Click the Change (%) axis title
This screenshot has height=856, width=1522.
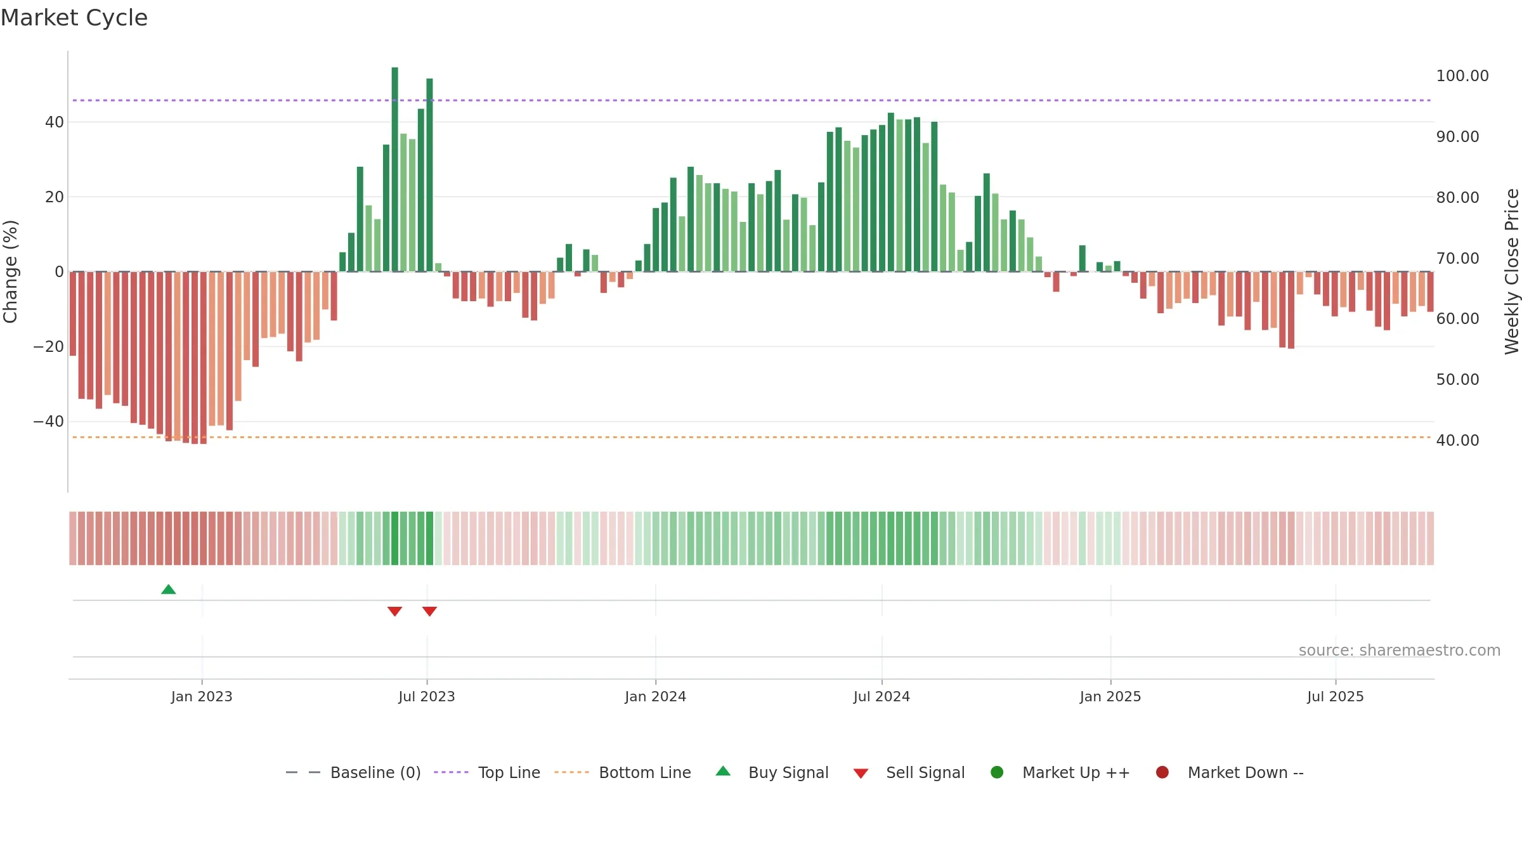click(x=10, y=271)
